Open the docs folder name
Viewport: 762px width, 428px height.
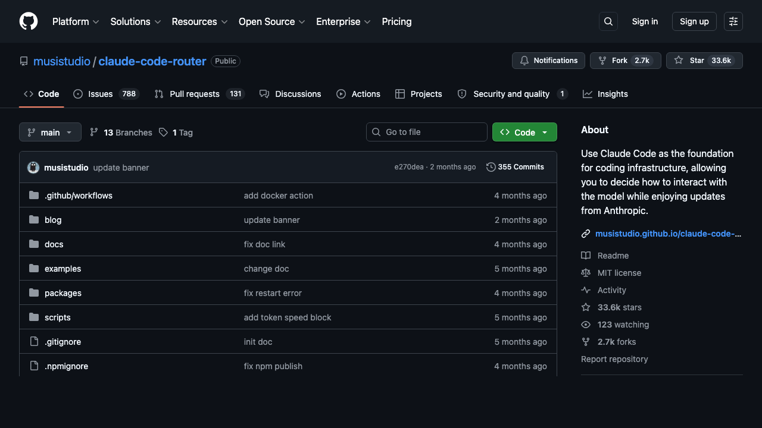(x=54, y=244)
